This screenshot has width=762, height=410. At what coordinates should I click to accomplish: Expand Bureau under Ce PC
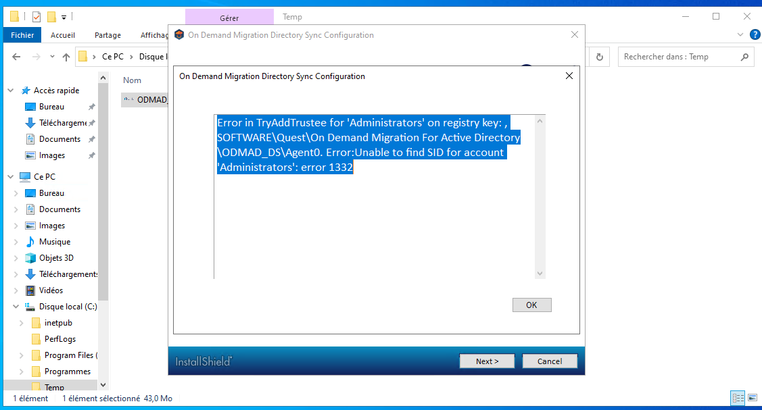(x=16, y=193)
